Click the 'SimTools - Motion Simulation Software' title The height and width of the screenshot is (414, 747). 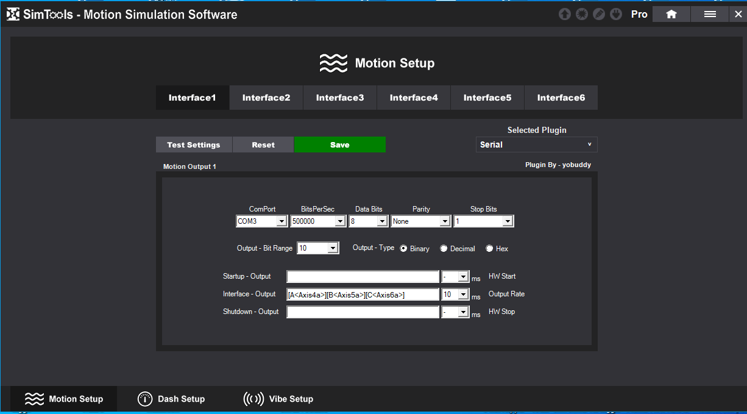(130, 15)
